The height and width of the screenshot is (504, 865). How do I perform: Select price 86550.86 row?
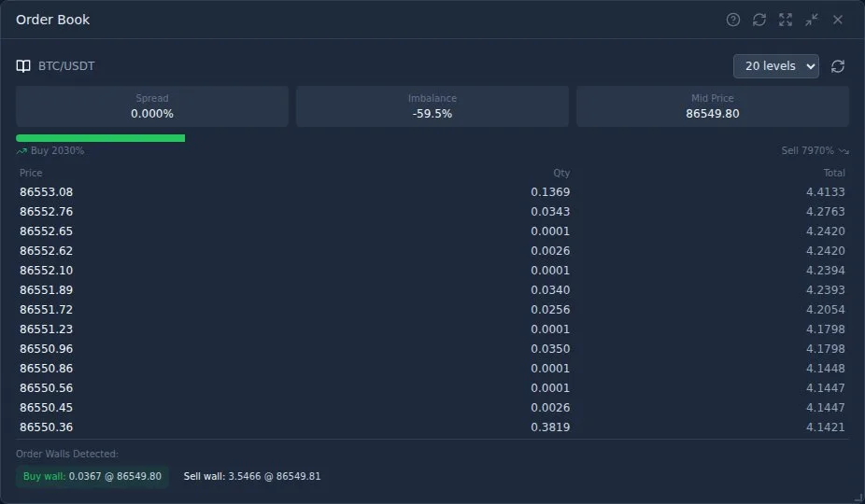(432, 369)
